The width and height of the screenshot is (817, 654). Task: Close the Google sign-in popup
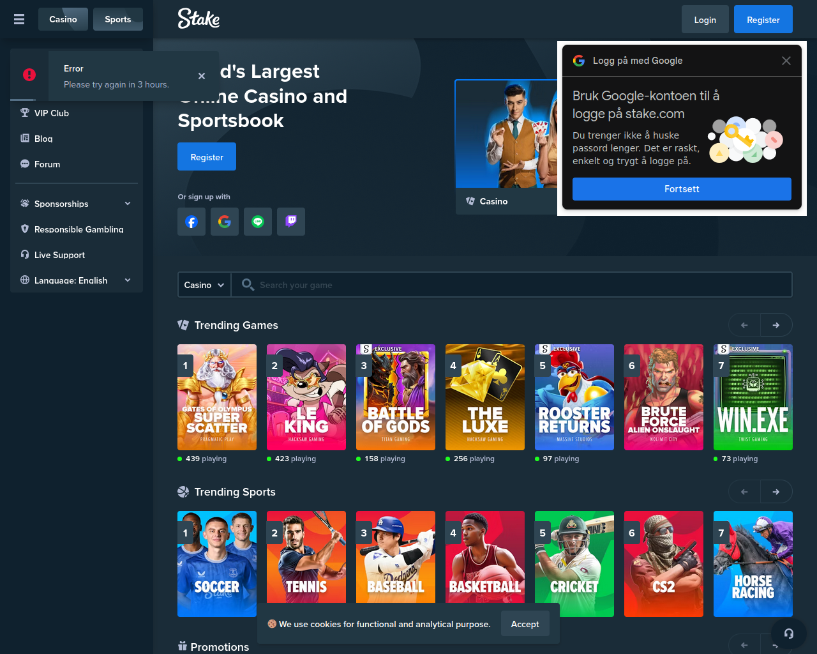[x=786, y=61]
